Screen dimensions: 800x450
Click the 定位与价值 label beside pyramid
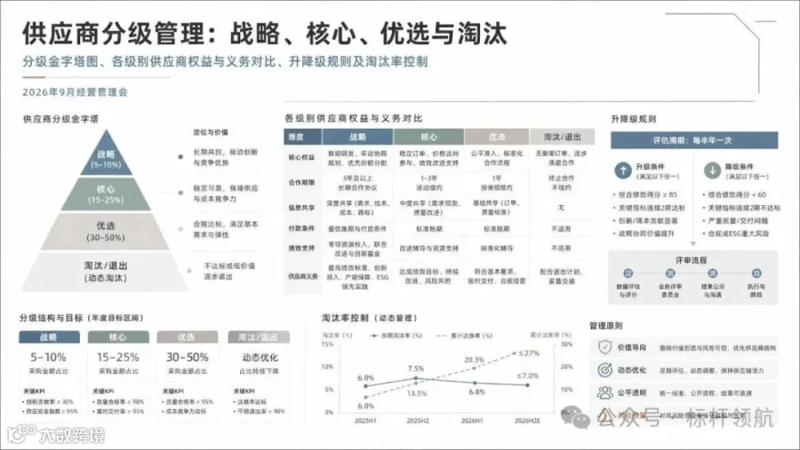click(211, 132)
